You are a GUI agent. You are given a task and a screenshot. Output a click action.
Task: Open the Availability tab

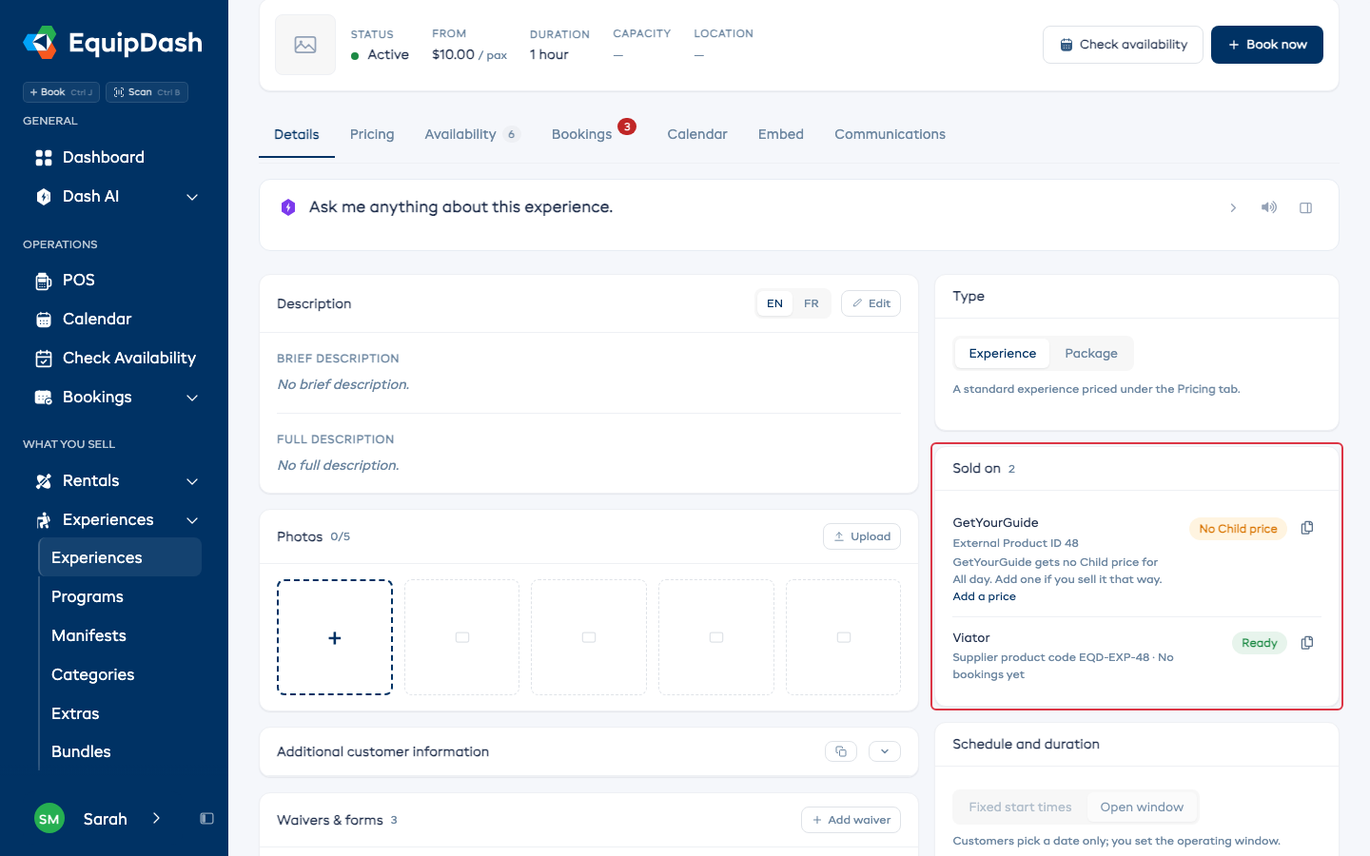point(473,134)
